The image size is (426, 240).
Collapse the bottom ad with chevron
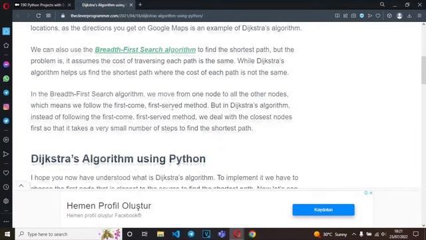coord(21,185)
